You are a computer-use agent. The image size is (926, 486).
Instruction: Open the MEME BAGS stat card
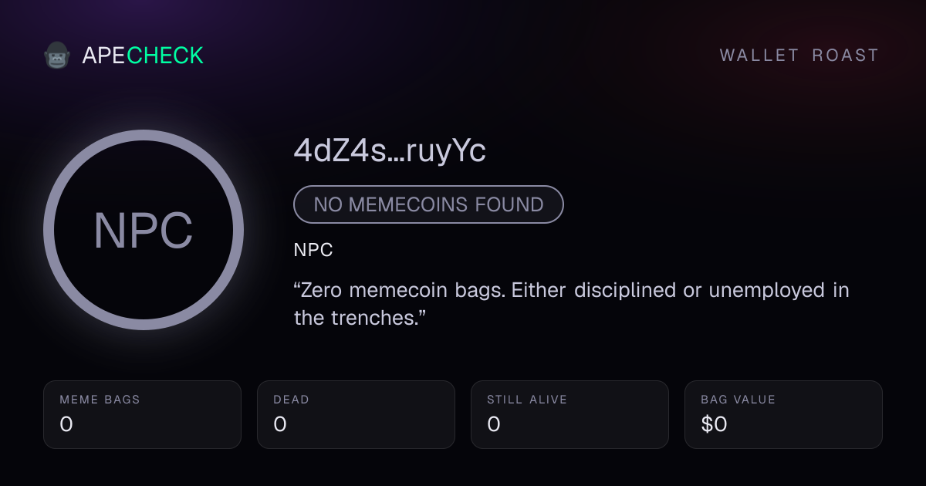click(x=142, y=414)
